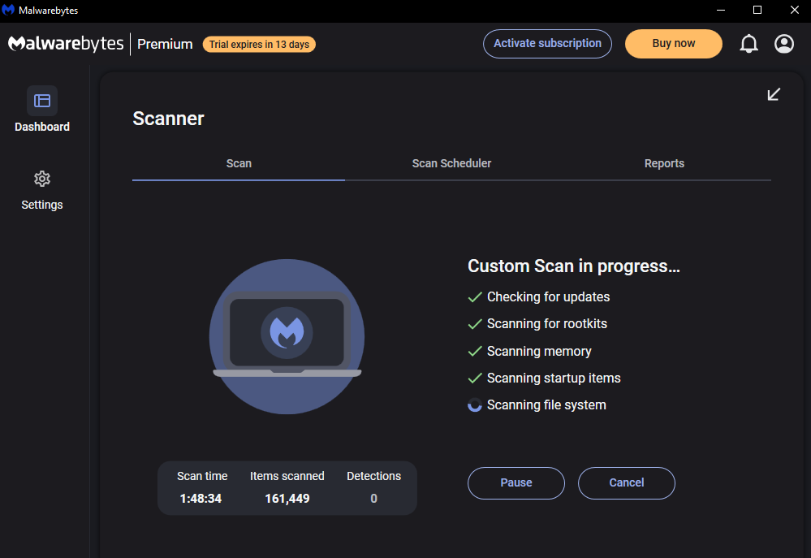Click the Trial expires in 13 days badge
This screenshot has height=558, width=811.
259,45
